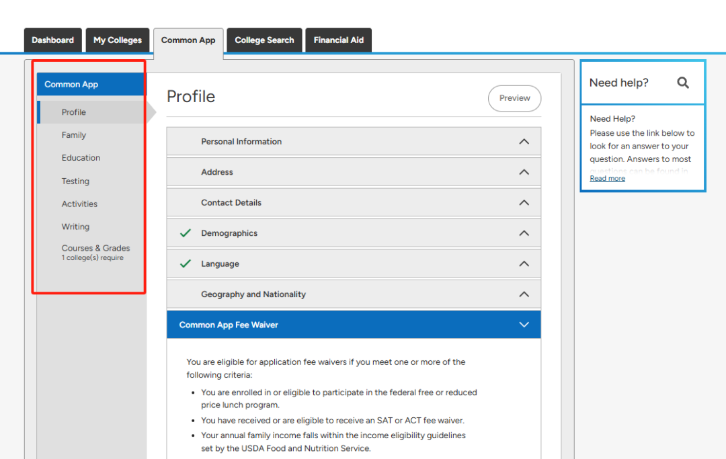Viewport: 726px width, 459px height.
Task: Click the Demographics completed checkmark
Action: (x=186, y=233)
